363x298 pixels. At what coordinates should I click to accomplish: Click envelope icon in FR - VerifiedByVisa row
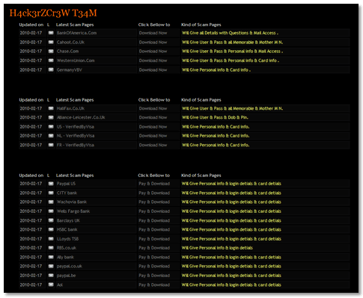click(51, 145)
